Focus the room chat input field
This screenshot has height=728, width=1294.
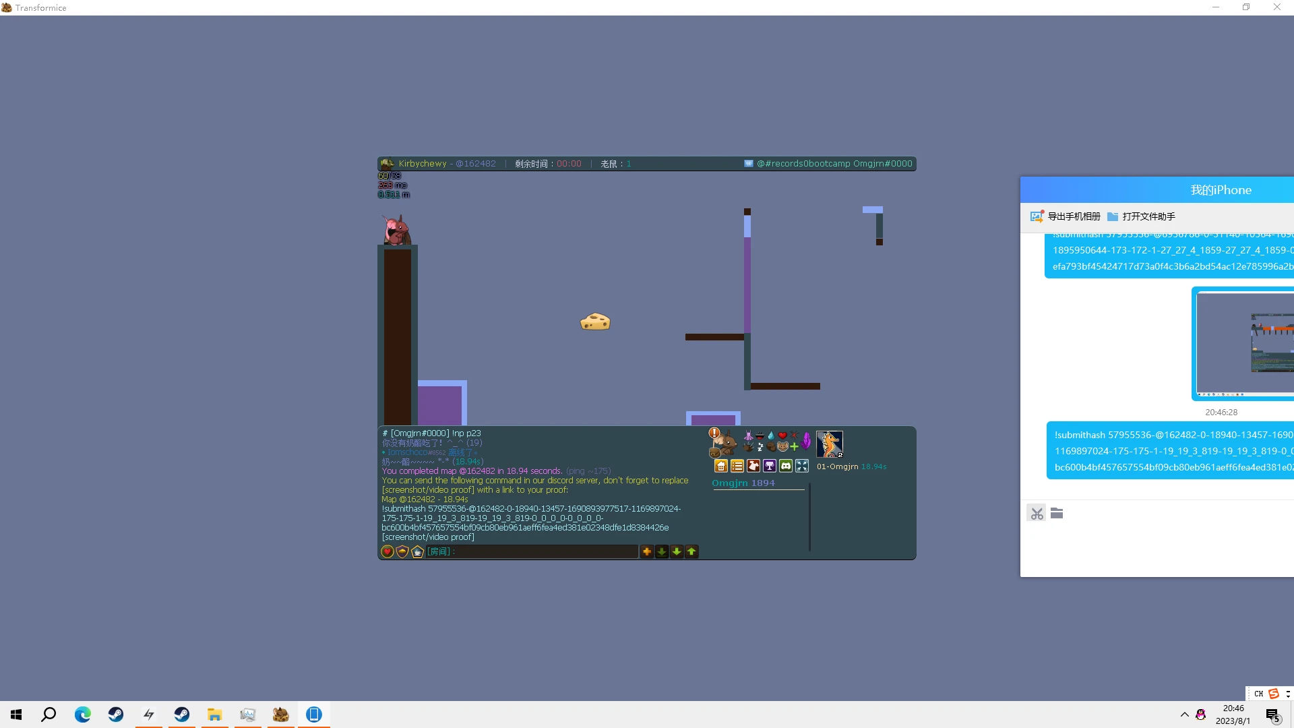(x=532, y=551)
